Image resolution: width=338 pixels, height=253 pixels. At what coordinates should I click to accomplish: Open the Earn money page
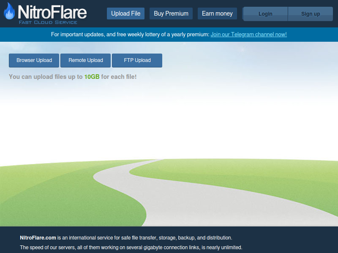point(217,13)
